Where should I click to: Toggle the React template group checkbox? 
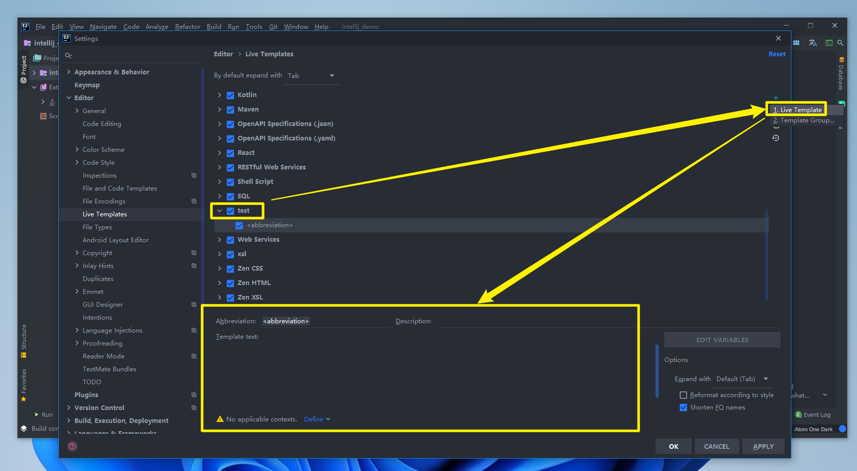click(x=230, y=153)
